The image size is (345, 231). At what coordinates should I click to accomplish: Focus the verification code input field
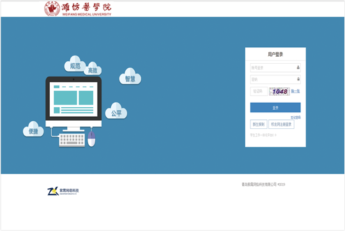259,91
